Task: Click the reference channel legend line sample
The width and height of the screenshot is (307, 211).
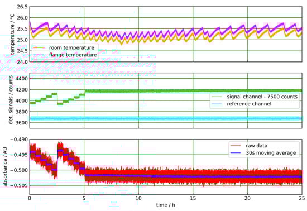Action: (x=217, y=104)
